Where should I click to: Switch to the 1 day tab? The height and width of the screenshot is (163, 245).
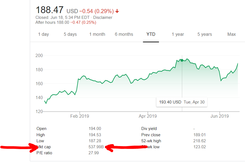pos(43,34)
